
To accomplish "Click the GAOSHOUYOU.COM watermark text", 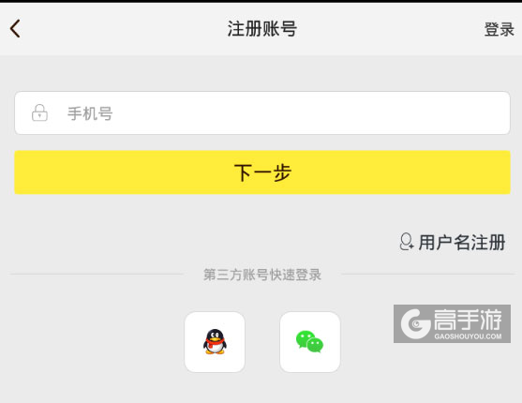I will coord(468,336).
